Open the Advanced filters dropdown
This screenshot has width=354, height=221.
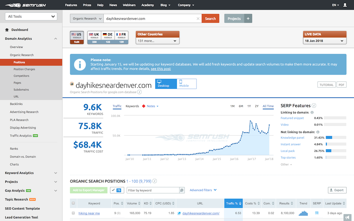(203, 190)
